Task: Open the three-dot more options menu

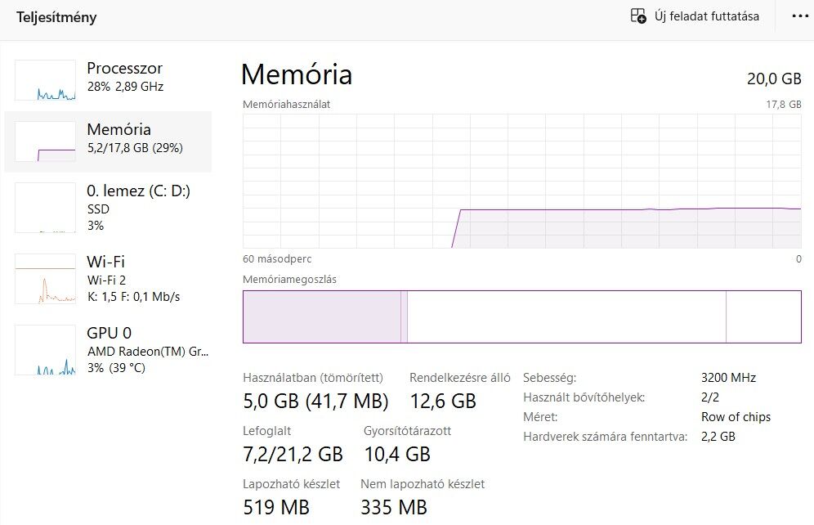Action: (x=799, y=16)
